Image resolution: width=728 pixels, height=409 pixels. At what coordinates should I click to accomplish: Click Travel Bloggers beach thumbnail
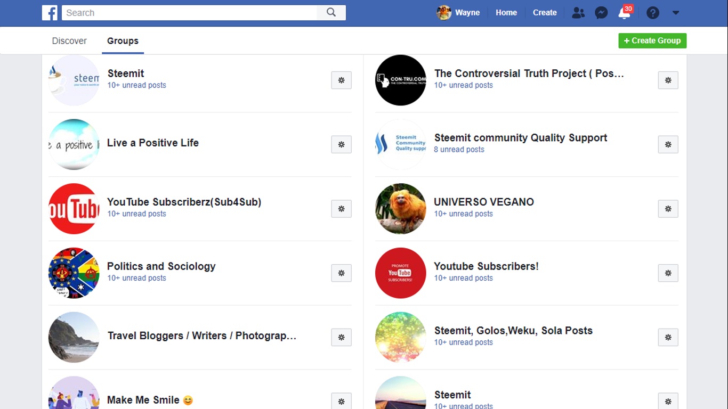point(74,337)
